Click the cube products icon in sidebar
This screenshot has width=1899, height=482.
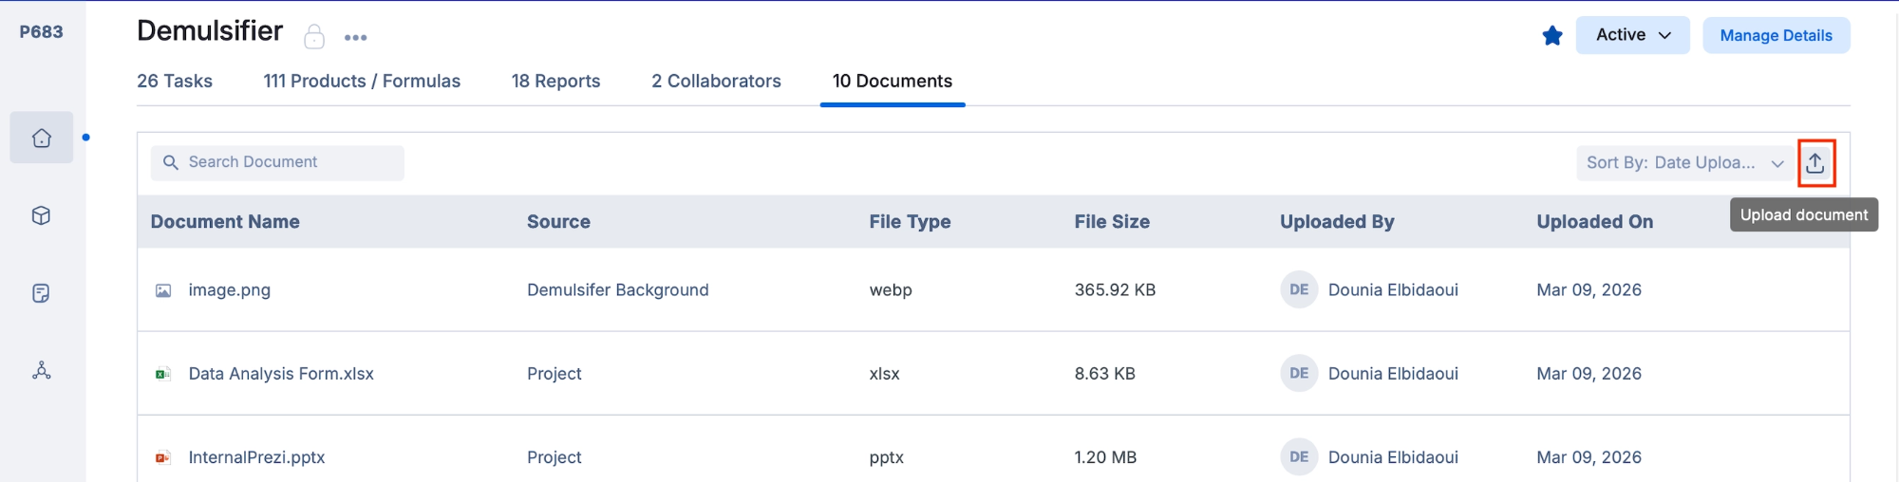pos(41,216)
